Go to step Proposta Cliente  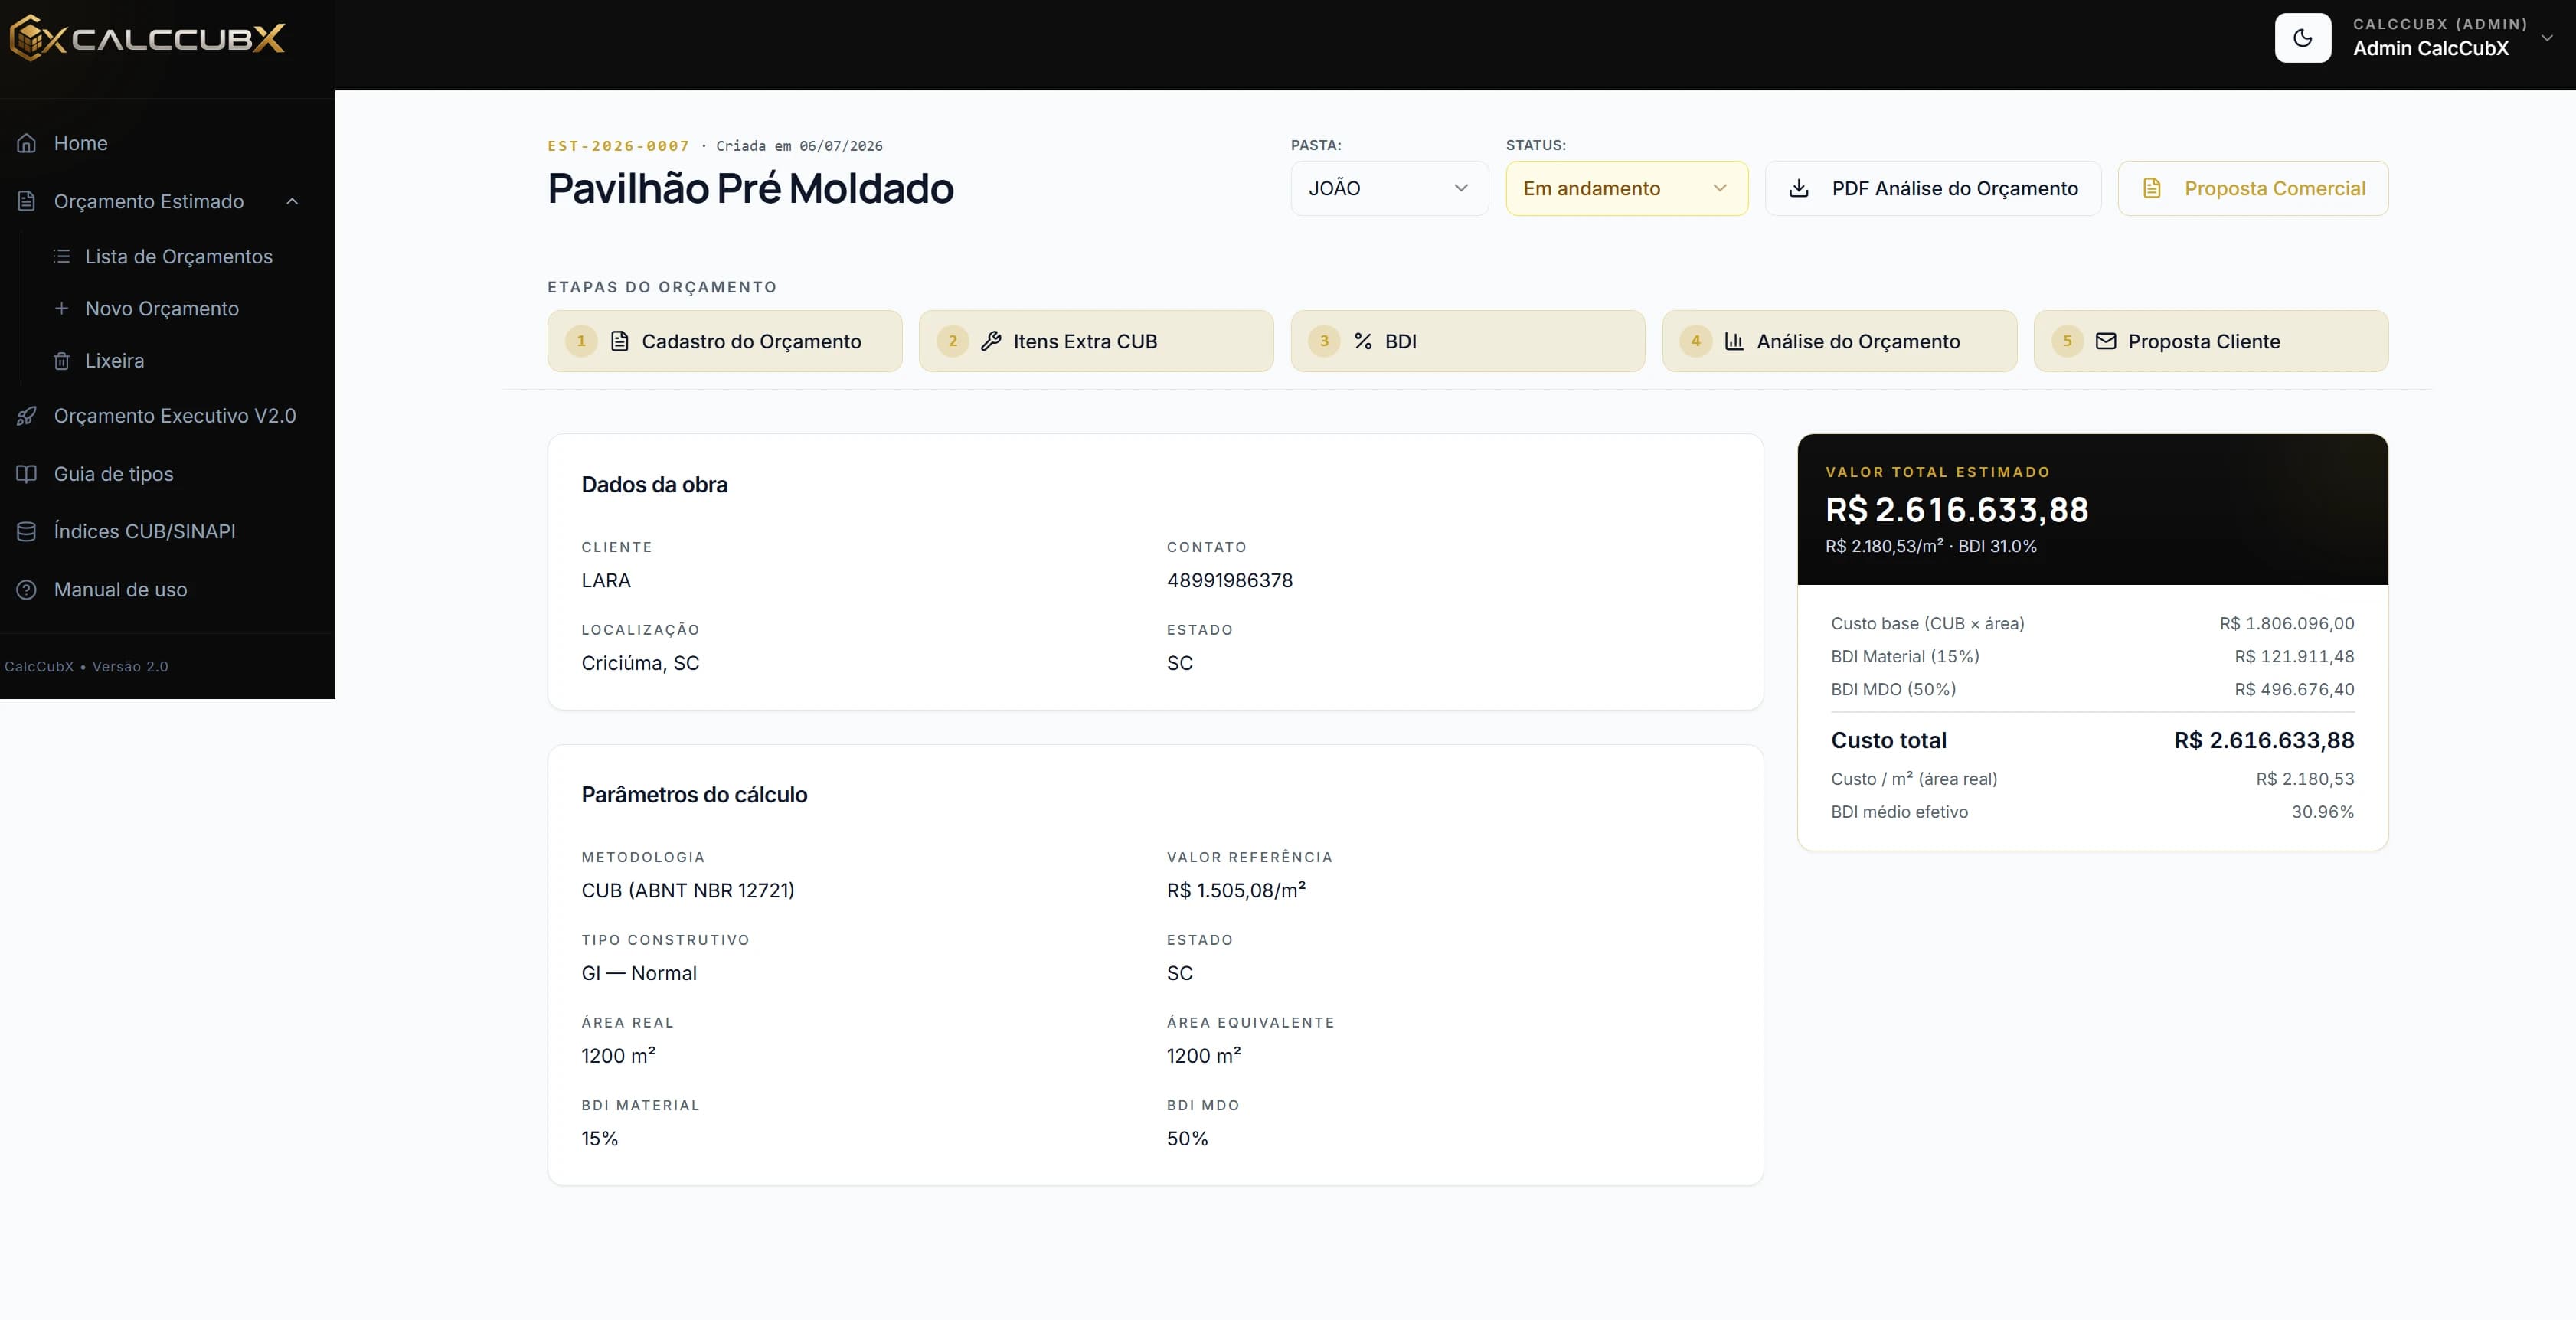2211,341
